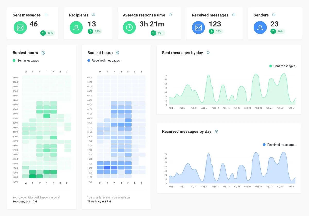This screenshot has height=216, width=309.
Task: Click the up-arrow badge icon beside 12% in Sent messages
Action: tap(43, 33)
